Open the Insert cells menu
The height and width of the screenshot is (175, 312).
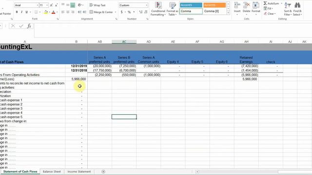pos(237,9)
